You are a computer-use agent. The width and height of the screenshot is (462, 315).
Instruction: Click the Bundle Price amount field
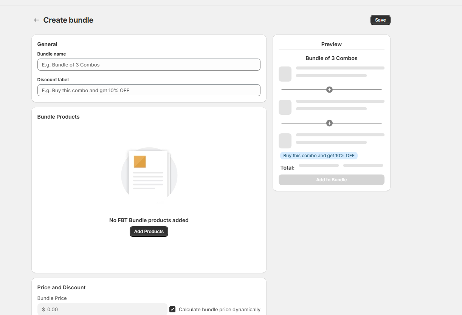(106, 309)
